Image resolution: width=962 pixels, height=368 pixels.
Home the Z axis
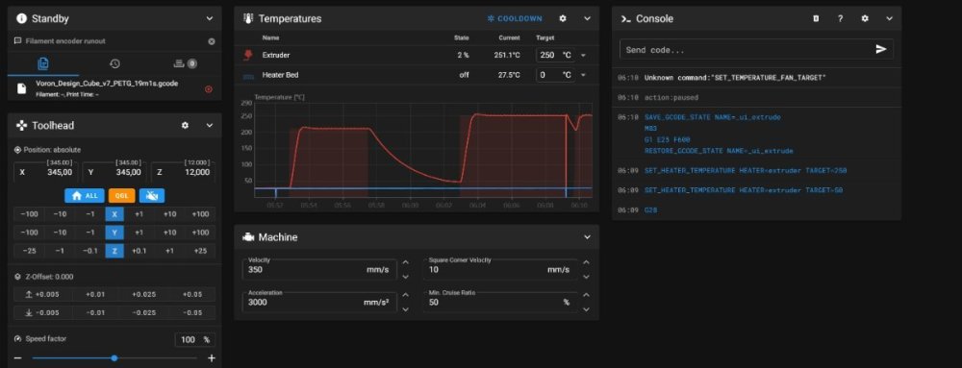coord(114,251)
